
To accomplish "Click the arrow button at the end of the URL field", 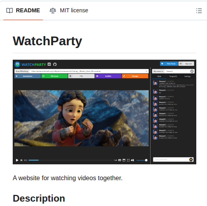I will pos(146,71).
